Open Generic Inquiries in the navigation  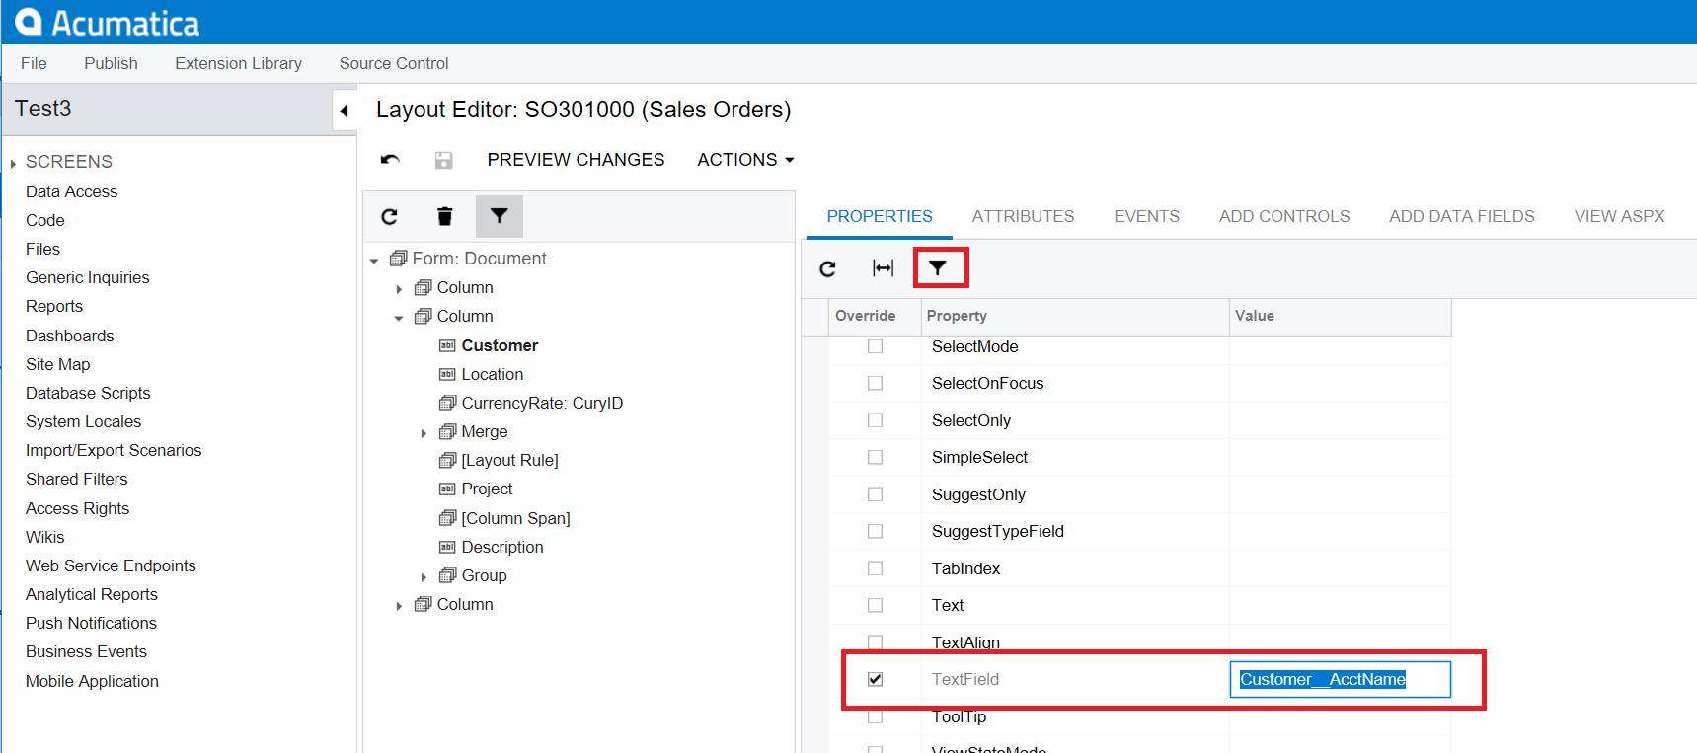88,277
